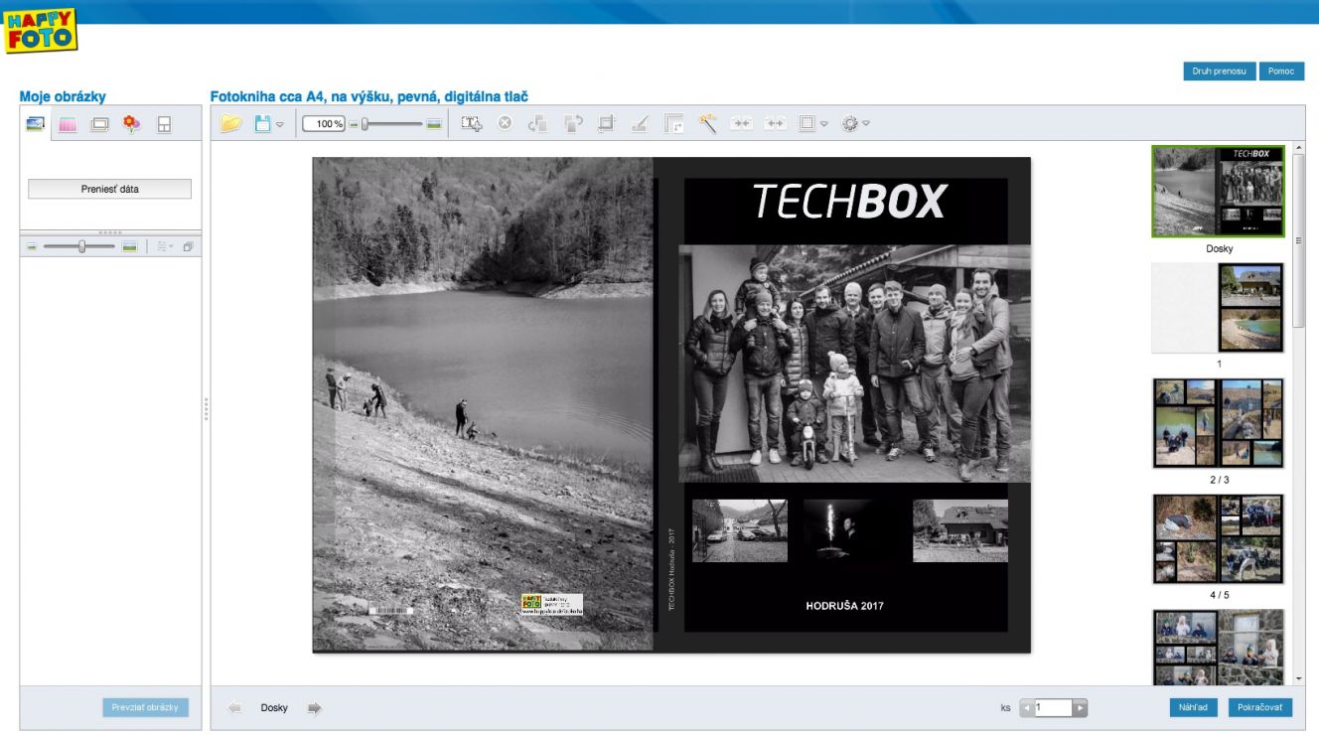Switch to the page layouts tab

[x=164, y=124]
